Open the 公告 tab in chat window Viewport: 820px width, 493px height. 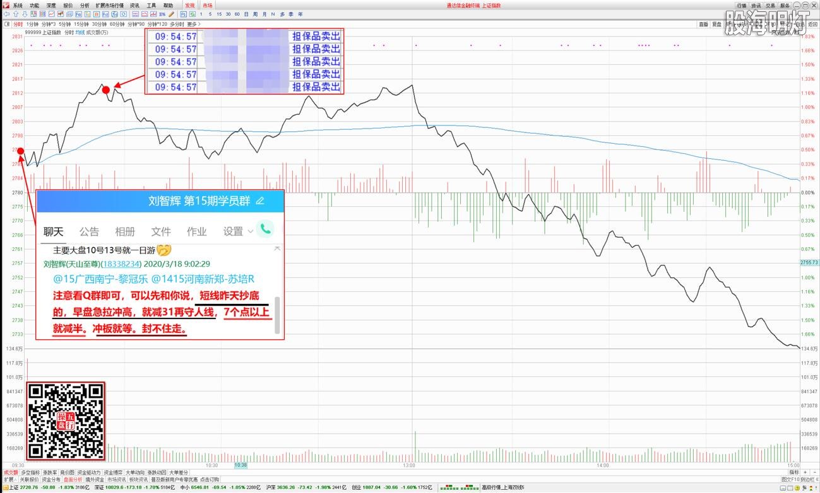(x=89, y=231)
